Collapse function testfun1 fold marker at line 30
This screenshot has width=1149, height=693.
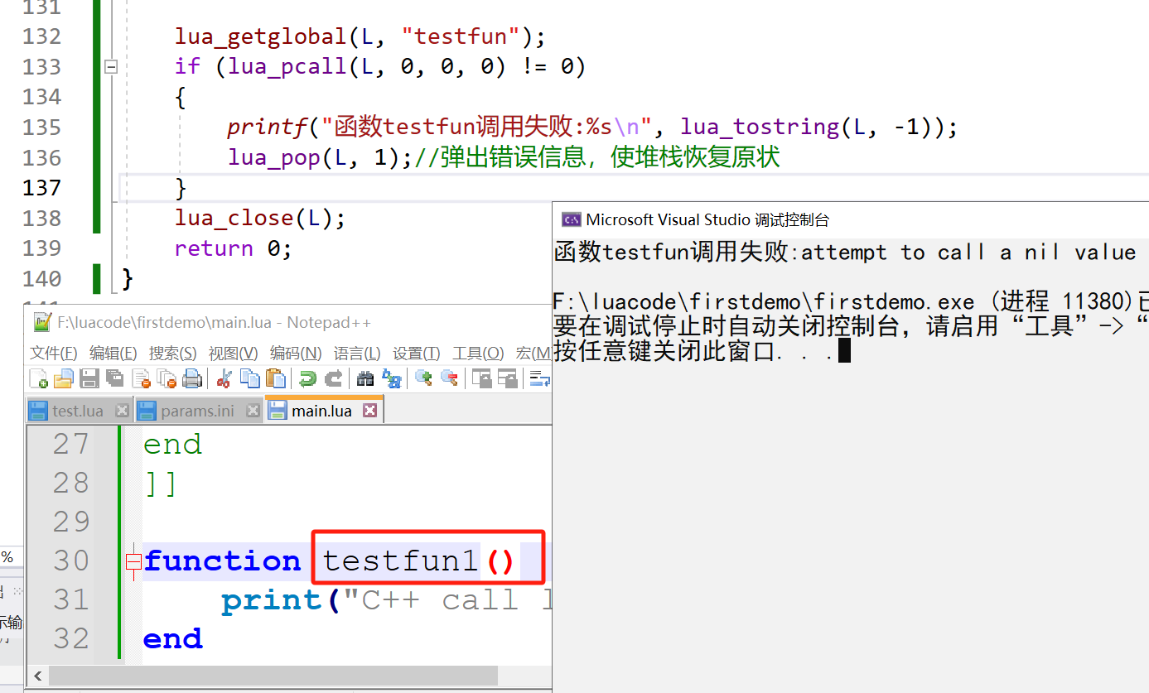click(133, 561)
